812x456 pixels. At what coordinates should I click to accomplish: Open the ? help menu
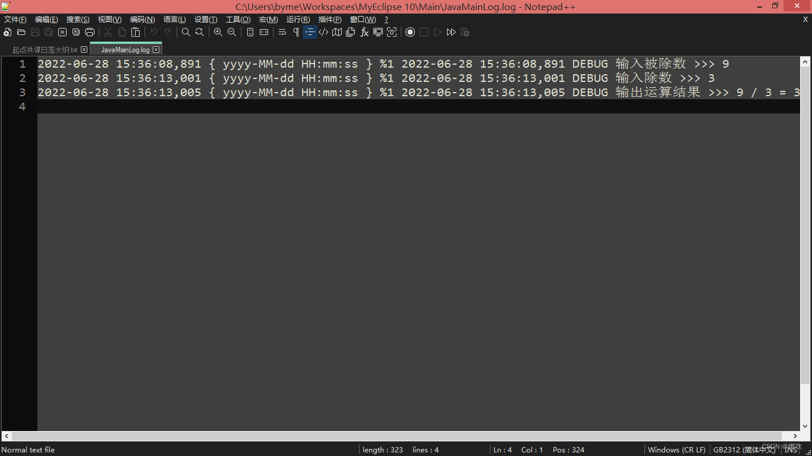386,20
